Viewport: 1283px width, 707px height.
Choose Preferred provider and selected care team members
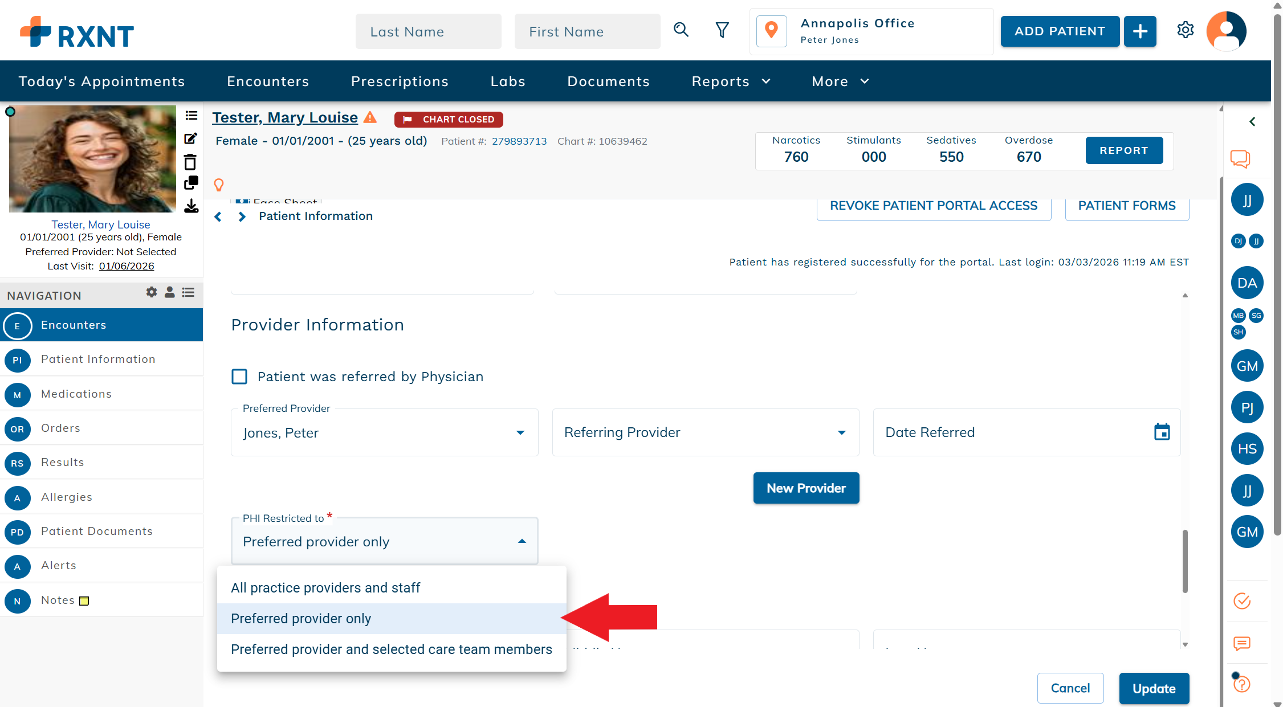click(391, 649)
